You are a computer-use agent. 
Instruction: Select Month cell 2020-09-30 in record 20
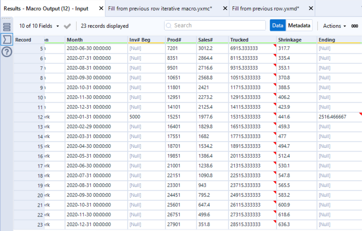(96, 195)
